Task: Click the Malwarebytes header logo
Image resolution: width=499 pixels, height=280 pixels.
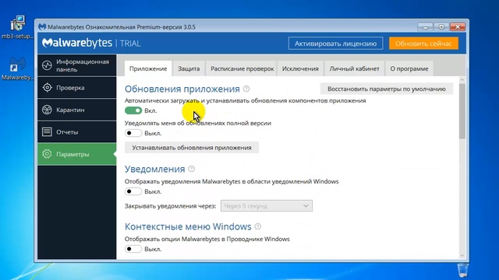Action: click(x=77, y=43)
